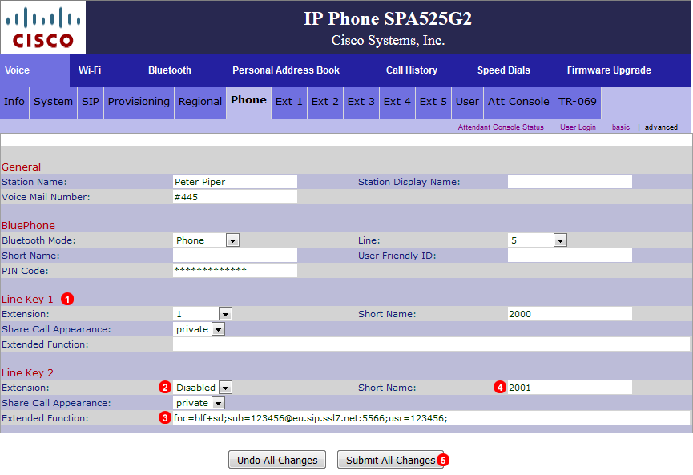Click Submit All Changes button
Viewport: 693px width, 475px height.
390,460
